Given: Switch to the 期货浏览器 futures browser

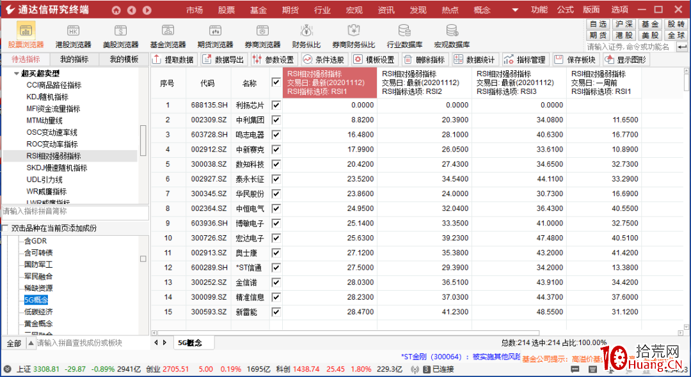Looking at the screenshot, I should (215, 36).
